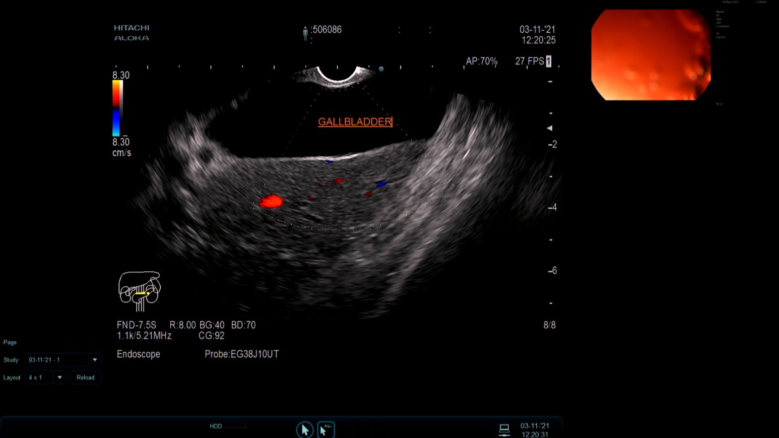
Task: Click the focus depth arrow marker
Action: (x=549, y=128)
